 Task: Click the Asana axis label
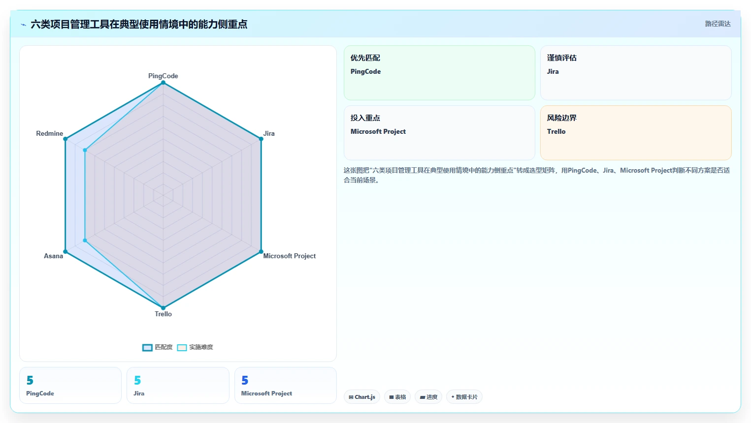pos(54,256)
